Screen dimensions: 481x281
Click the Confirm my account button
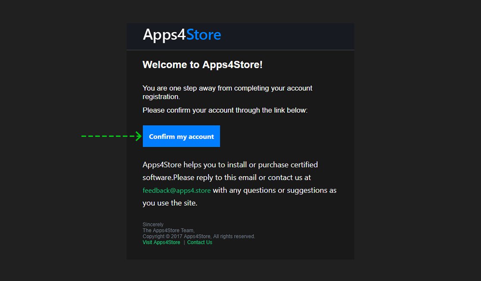181,136
